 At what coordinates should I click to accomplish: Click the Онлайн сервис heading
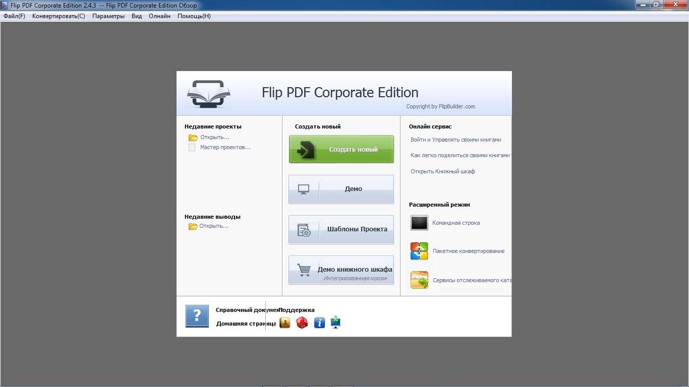(430, 126)
